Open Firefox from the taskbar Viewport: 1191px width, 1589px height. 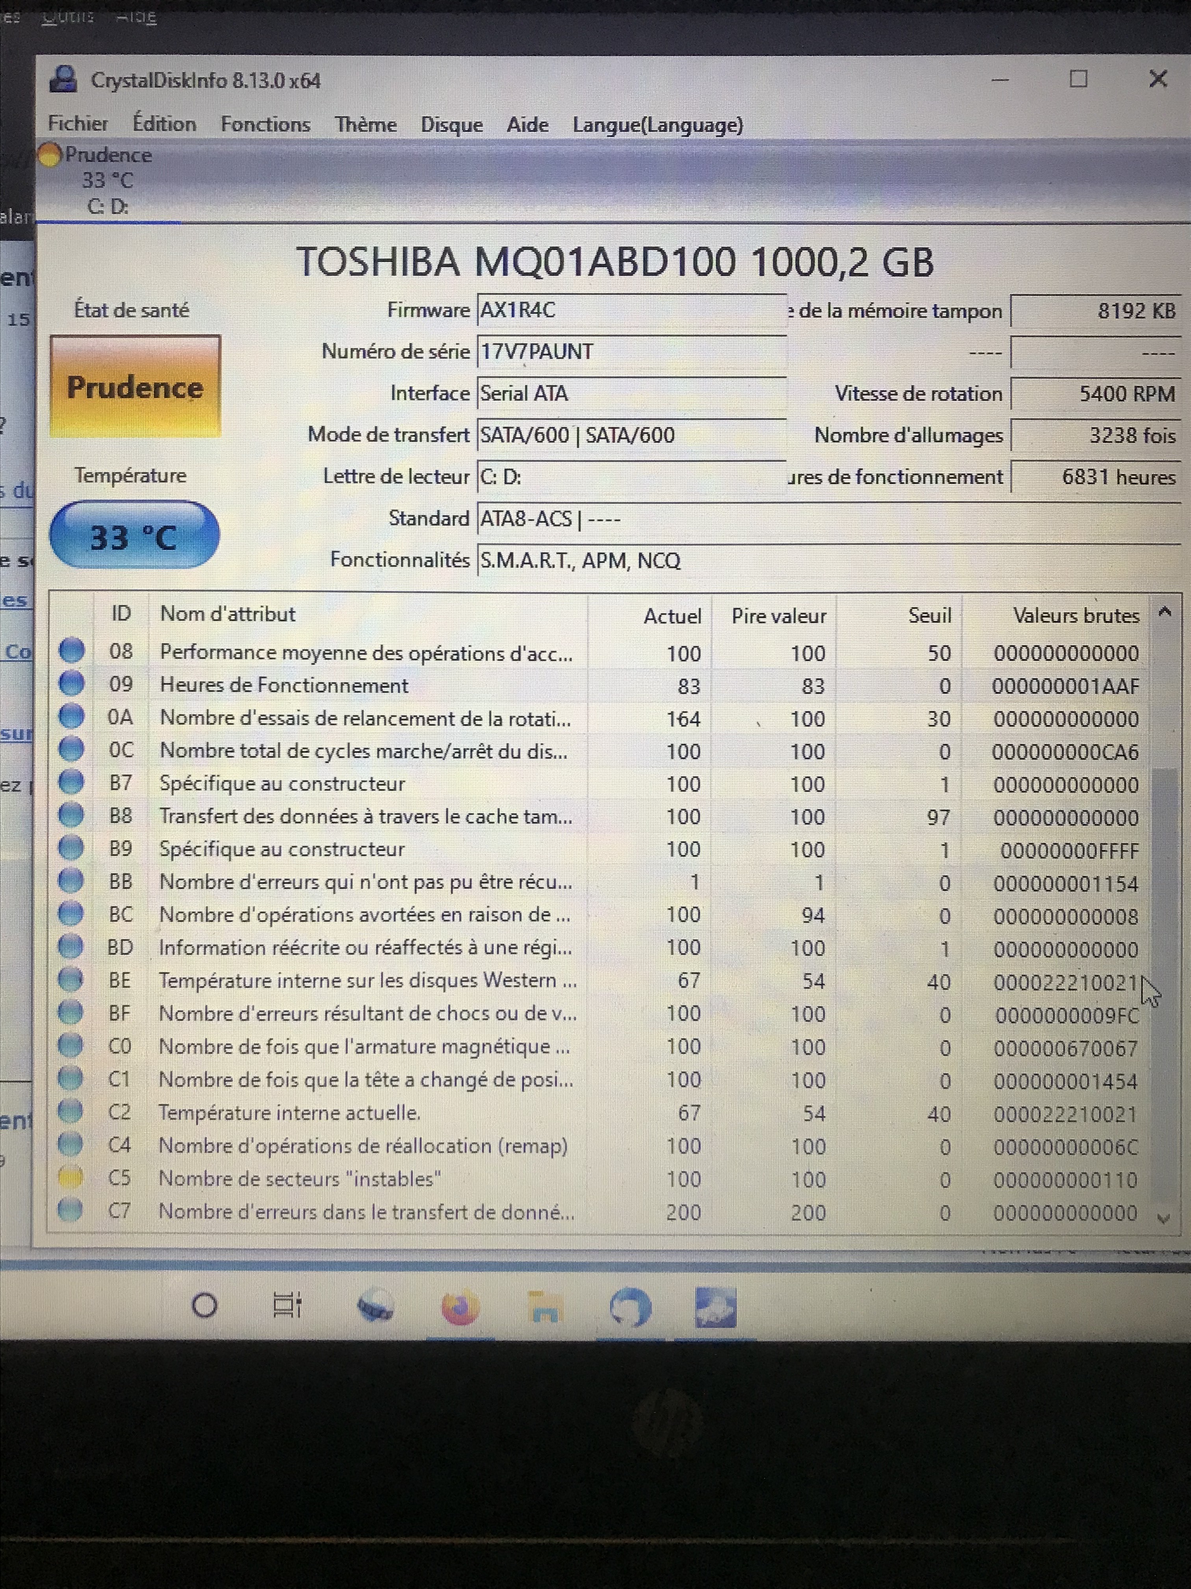(460, 1307)
